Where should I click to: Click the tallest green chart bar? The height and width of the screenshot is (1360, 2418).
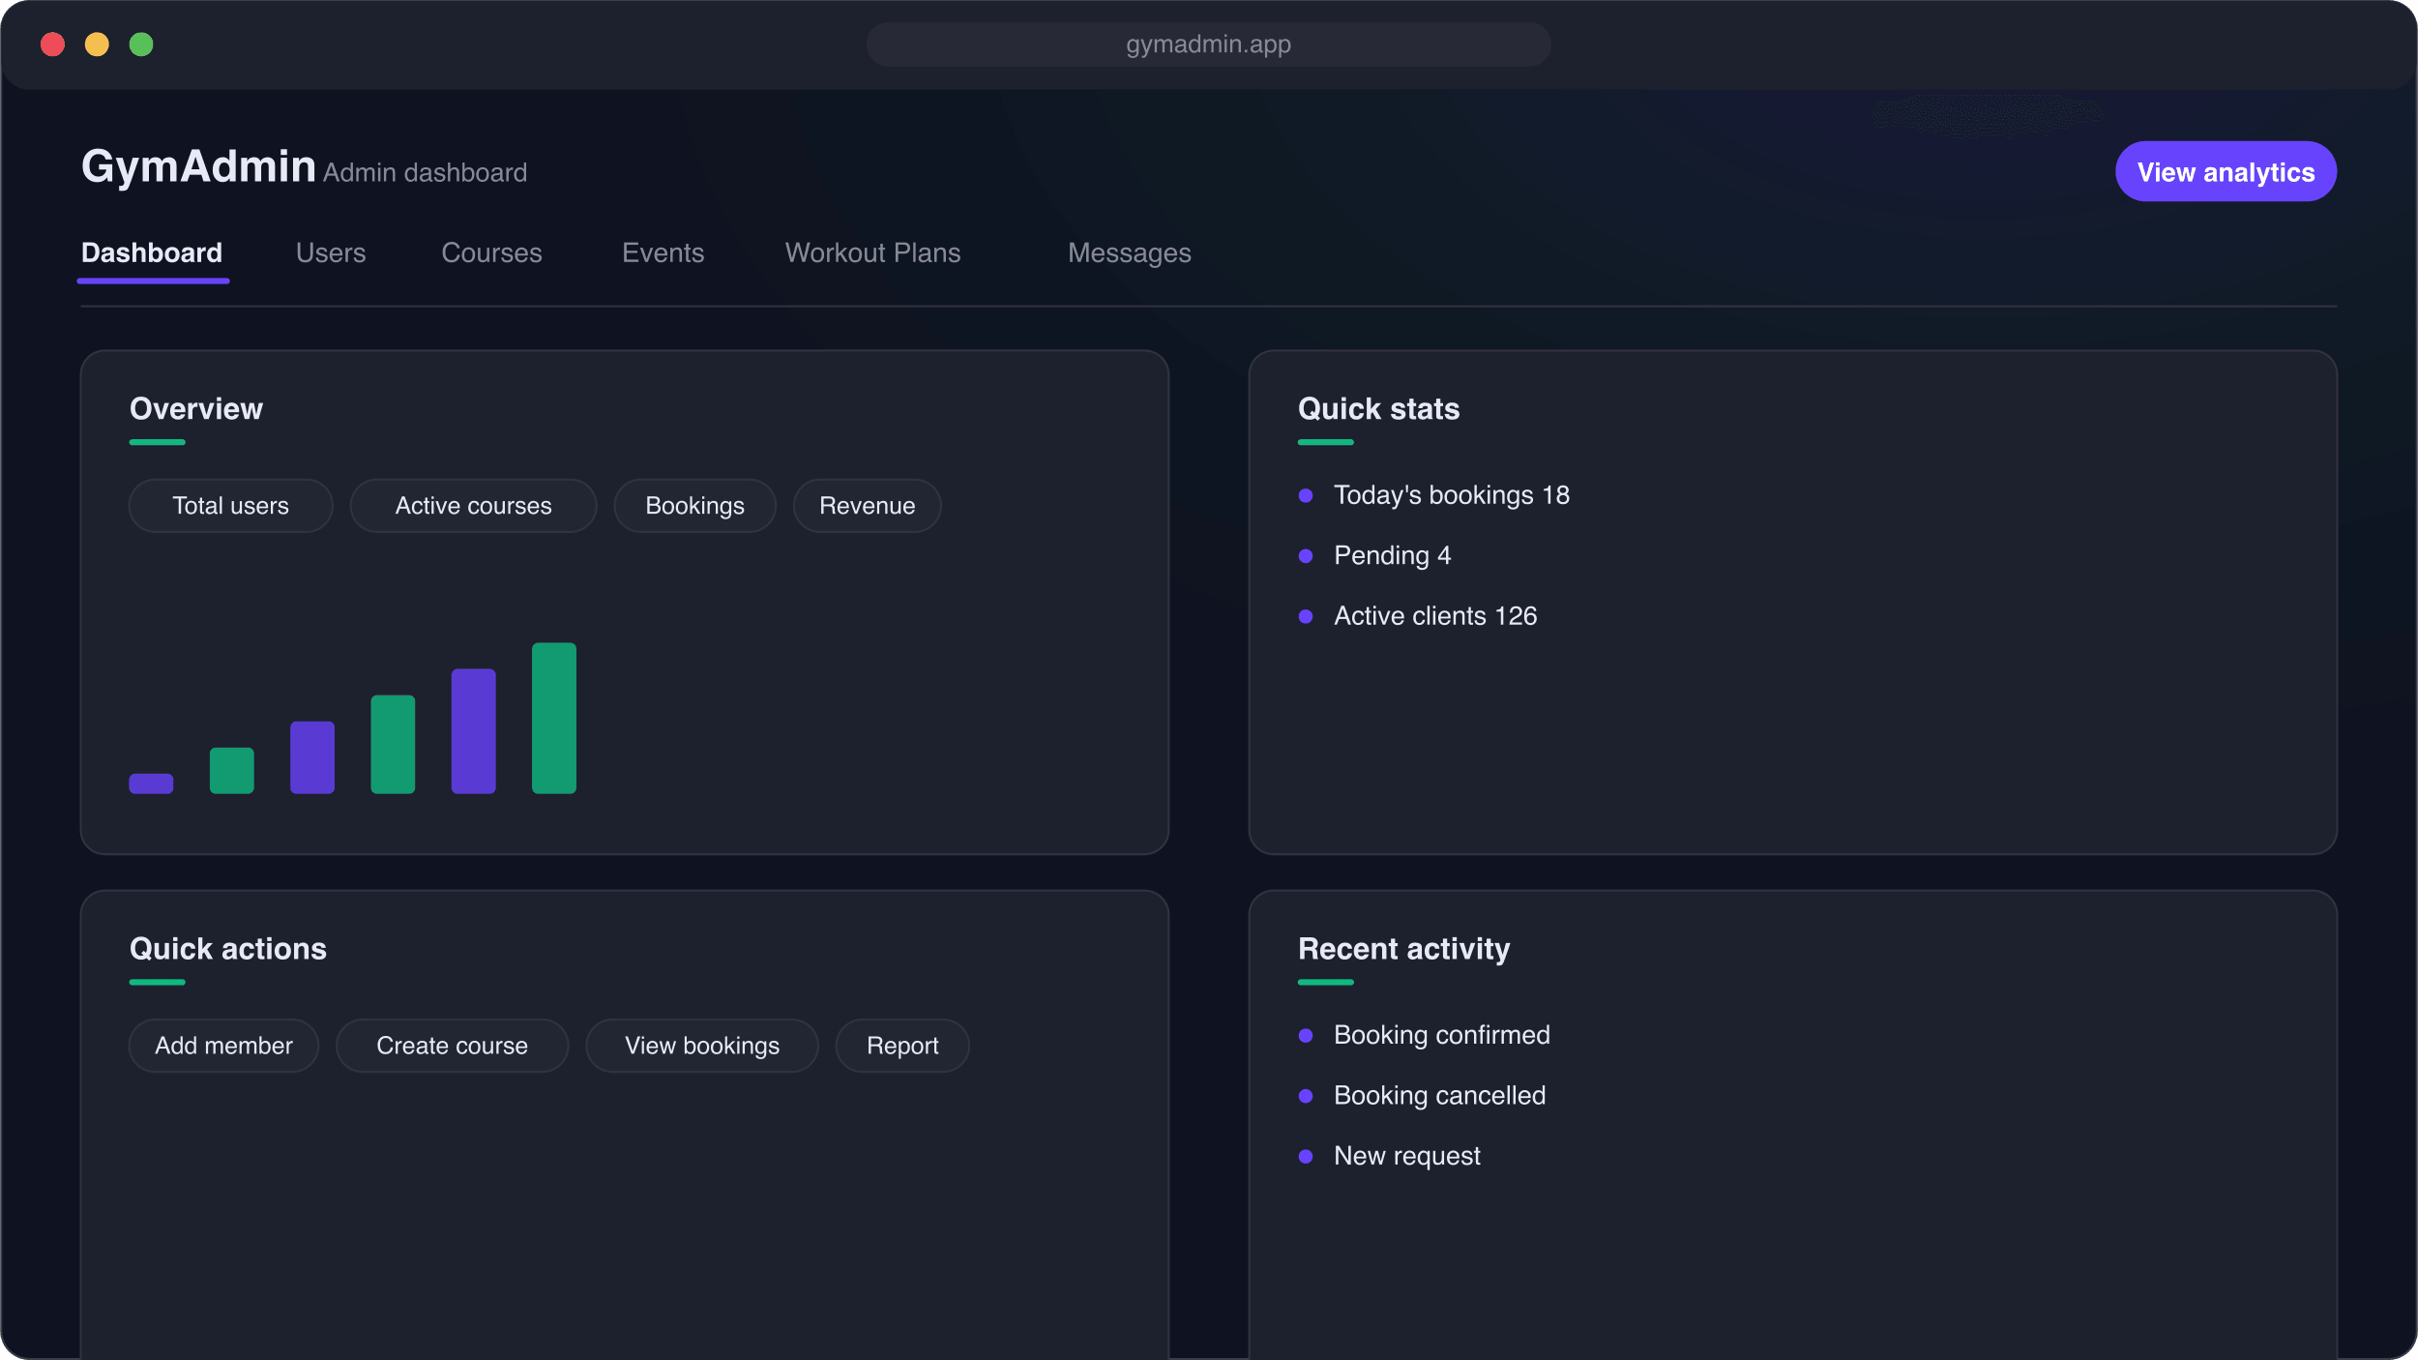coord(553,718)
